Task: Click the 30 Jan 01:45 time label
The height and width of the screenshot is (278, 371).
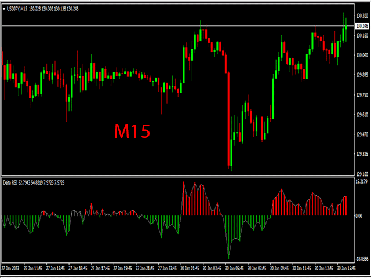Action: 191,269
